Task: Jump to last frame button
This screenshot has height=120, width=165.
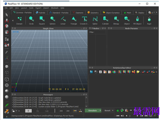Action: point(146,116)
